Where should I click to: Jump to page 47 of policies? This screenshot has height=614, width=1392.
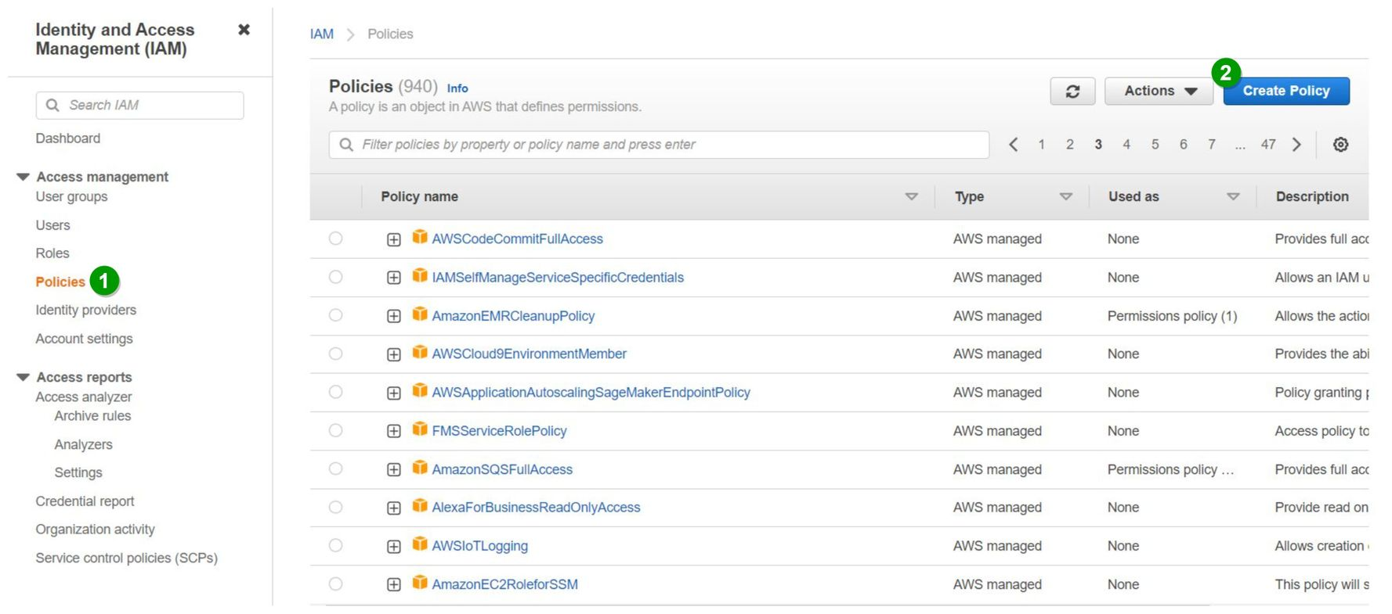[1267, 145]
